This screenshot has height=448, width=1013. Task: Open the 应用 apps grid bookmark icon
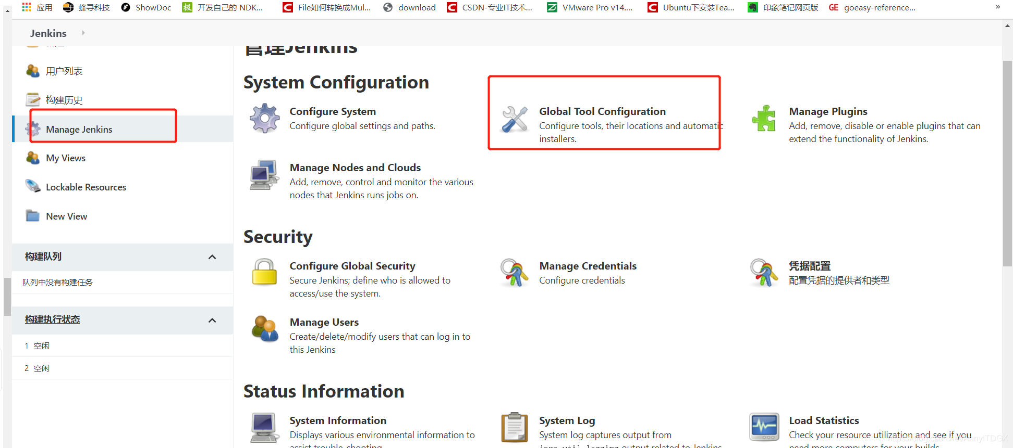pyautogui.click(x=27, y=7)
